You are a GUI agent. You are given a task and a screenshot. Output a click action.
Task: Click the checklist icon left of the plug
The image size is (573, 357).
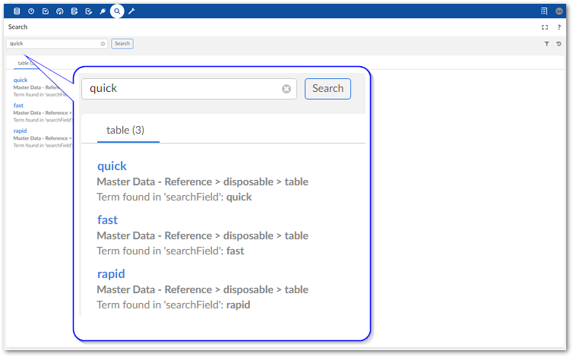pyautogui.click(x=89, y=11)
